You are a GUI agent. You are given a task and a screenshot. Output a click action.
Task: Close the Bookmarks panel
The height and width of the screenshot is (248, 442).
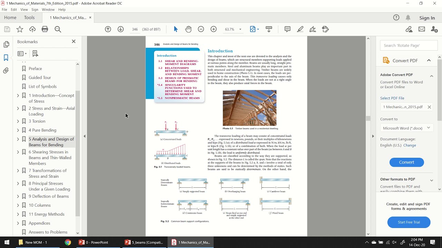pos(74,41)
